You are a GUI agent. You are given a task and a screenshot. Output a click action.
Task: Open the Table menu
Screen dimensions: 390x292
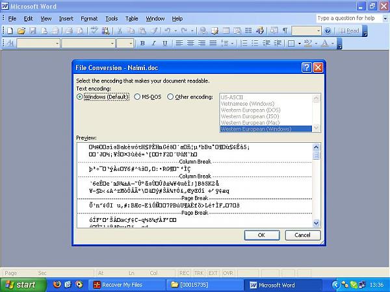pyautogui.click(x=131, y=19)
